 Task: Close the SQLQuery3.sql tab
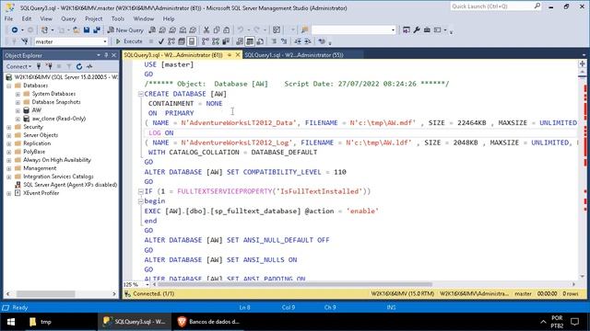pyautogui.click(x=238, y=55)
